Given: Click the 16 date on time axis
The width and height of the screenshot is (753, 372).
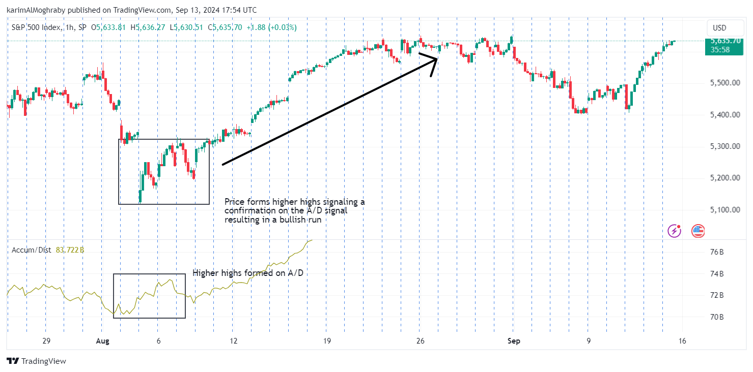Looking at the screenshot, I should pos(682,341).
